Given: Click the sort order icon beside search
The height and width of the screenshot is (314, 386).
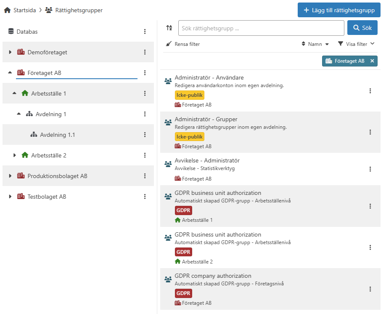Looking at the screenshot, I should (169, 28).
